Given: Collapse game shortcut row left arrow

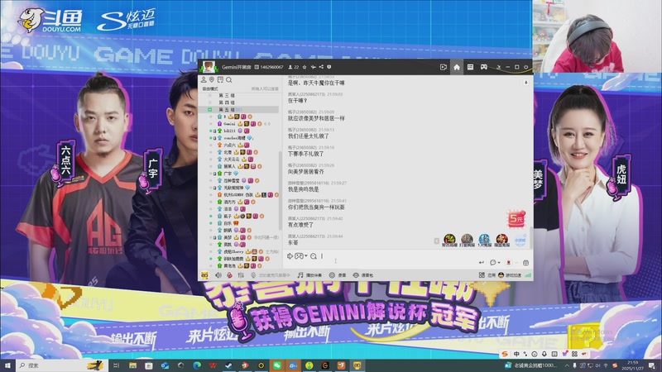Looking at the screenshot, I should (x=437, y=241).
